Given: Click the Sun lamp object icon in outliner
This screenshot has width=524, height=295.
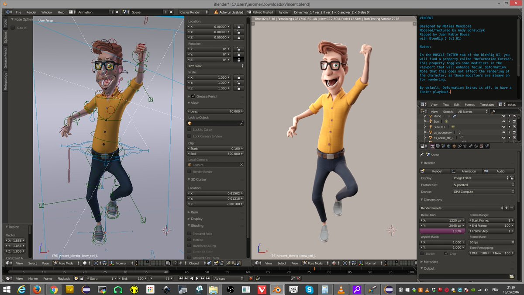Looking at the screenshot, I should (431, 121).
